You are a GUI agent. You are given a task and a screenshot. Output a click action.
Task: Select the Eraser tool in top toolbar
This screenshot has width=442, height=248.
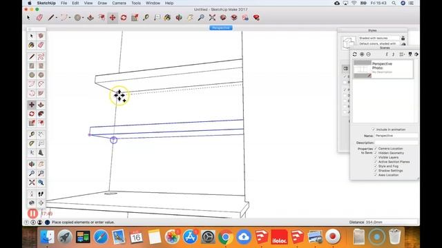tap(39, 18)
